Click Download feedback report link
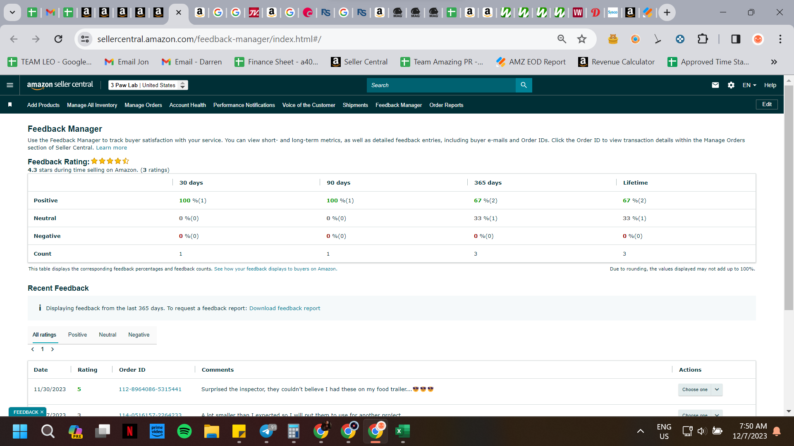 pyautogui.click(x=285, y=308)
